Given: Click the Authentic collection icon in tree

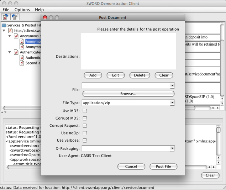Looking at the screenshot, I should point(22,58).
